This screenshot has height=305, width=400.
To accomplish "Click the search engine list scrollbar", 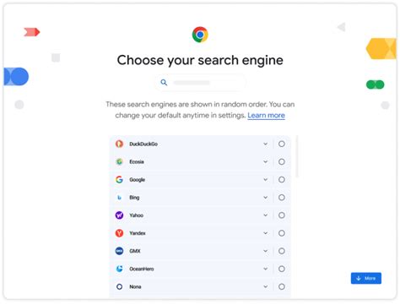I will coord(297,156).
